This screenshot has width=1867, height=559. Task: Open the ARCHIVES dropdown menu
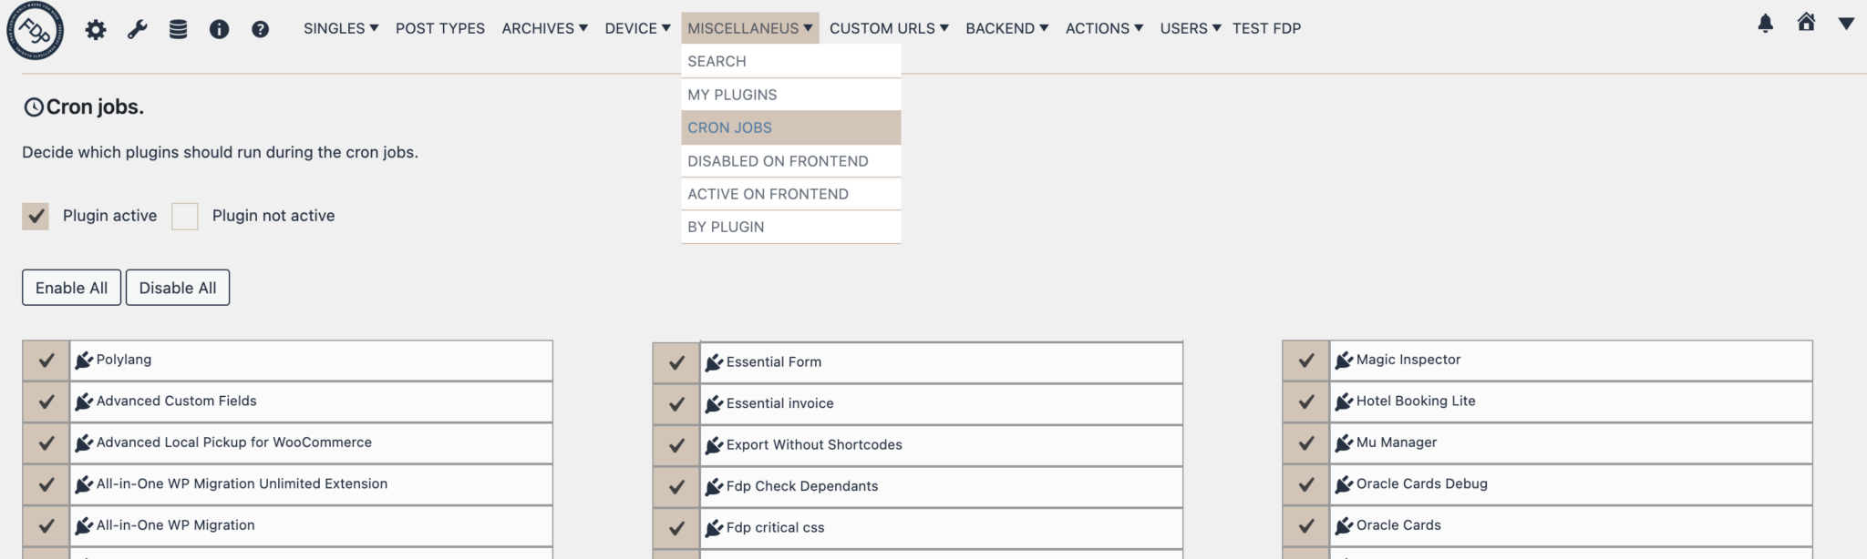544,28
